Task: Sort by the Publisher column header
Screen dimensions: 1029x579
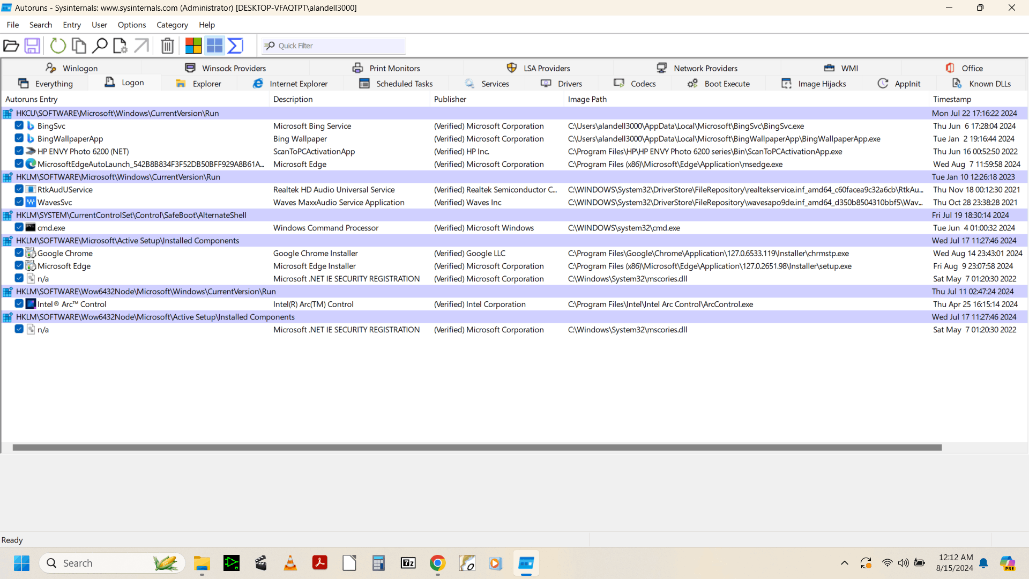Action: [450, 99]
